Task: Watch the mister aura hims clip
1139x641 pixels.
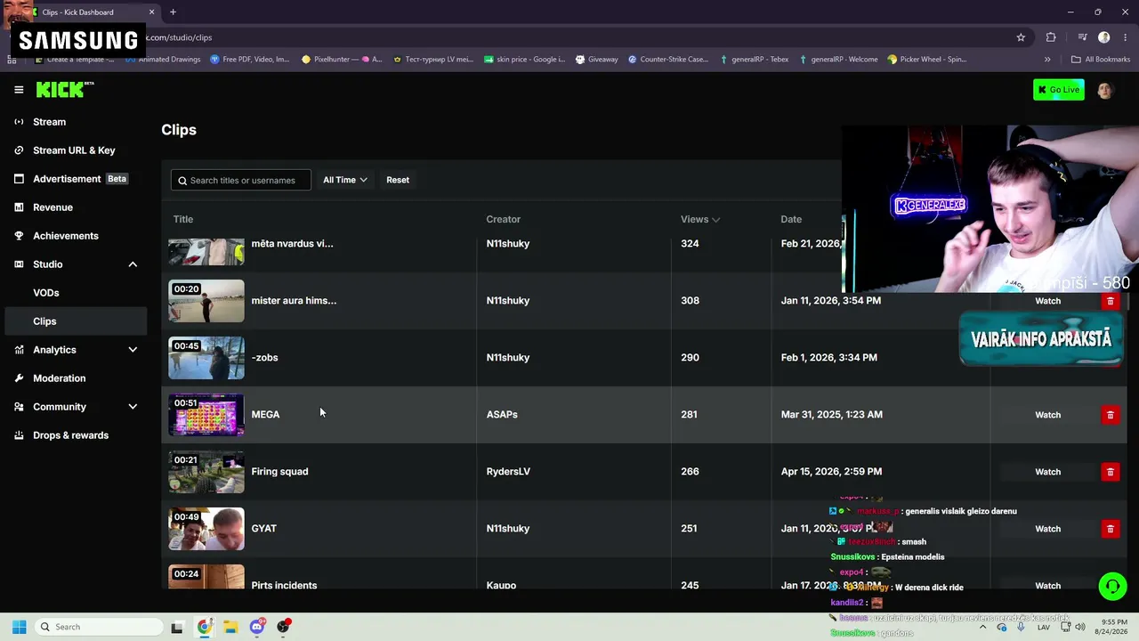Action: pyautogui.click(x=1047, y=301)
